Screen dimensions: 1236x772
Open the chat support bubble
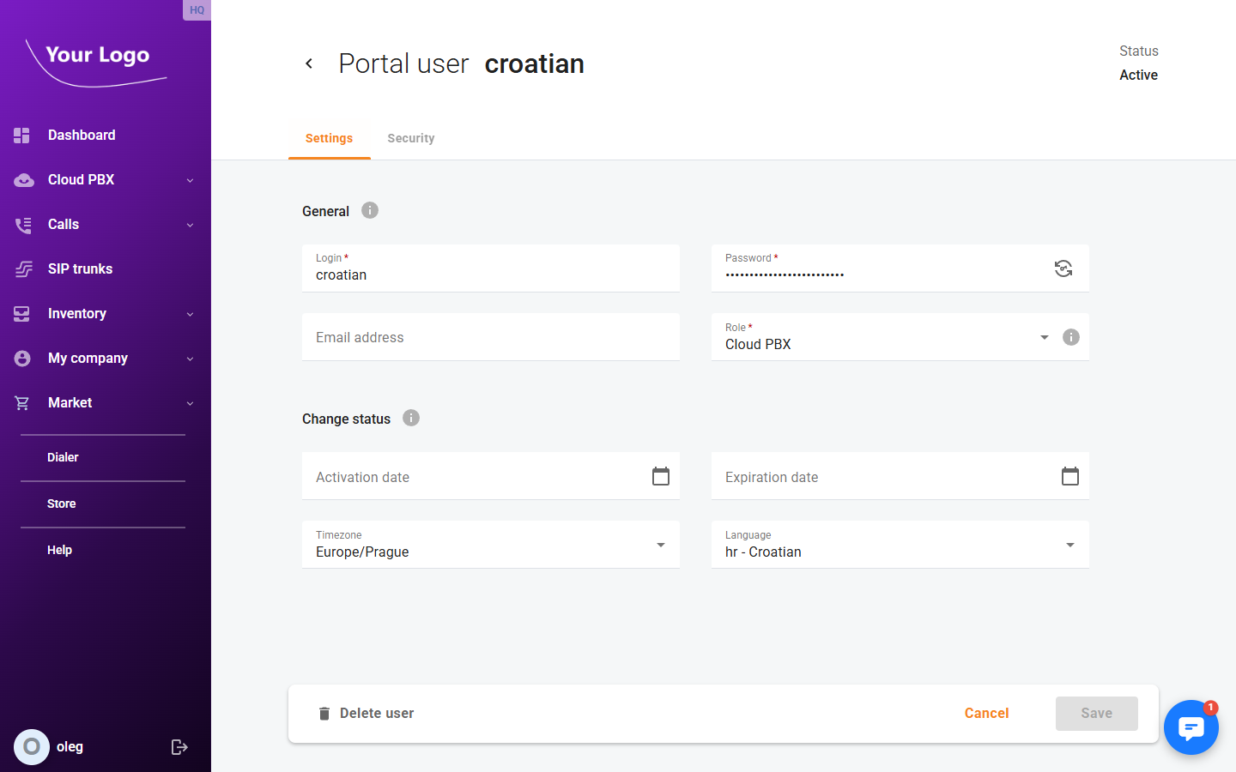point(1191,727)
